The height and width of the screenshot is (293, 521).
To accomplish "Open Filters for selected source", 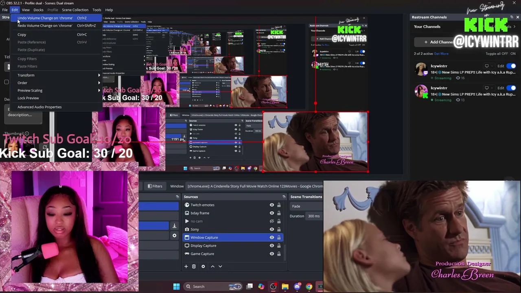I will coord(155,186).
